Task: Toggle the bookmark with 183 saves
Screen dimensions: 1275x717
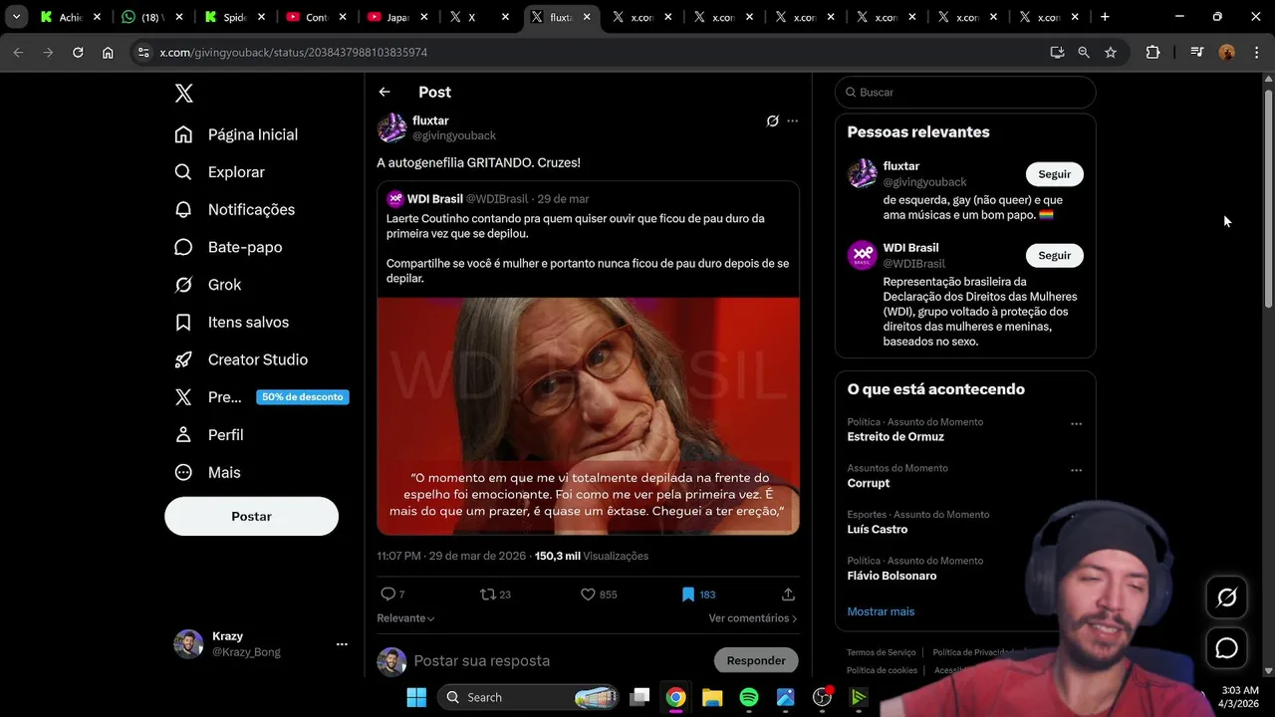Action: pos(698,595)
